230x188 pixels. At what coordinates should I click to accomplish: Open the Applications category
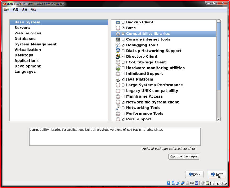pyautogui.click(x=59, y=61)
